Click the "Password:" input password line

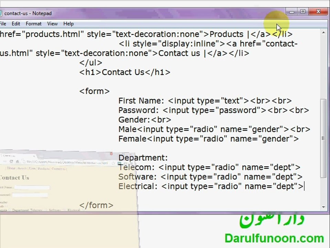(x=214, y=110)
